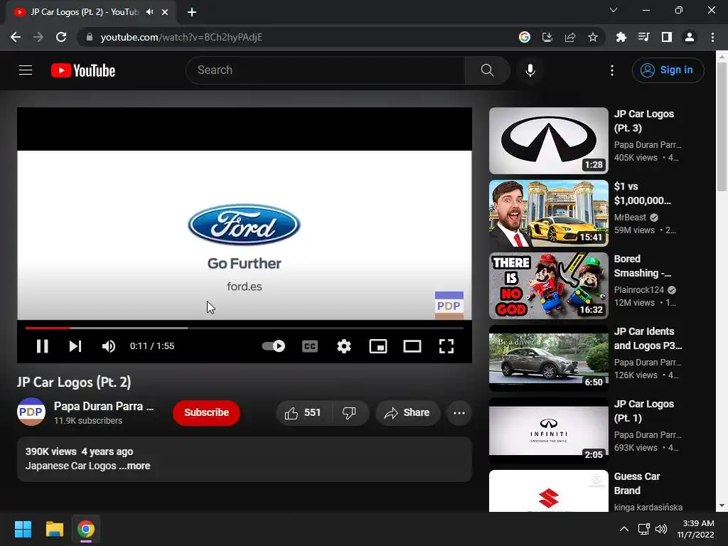
Task: Expand the description with ...more
Action: tap(134, 466)
